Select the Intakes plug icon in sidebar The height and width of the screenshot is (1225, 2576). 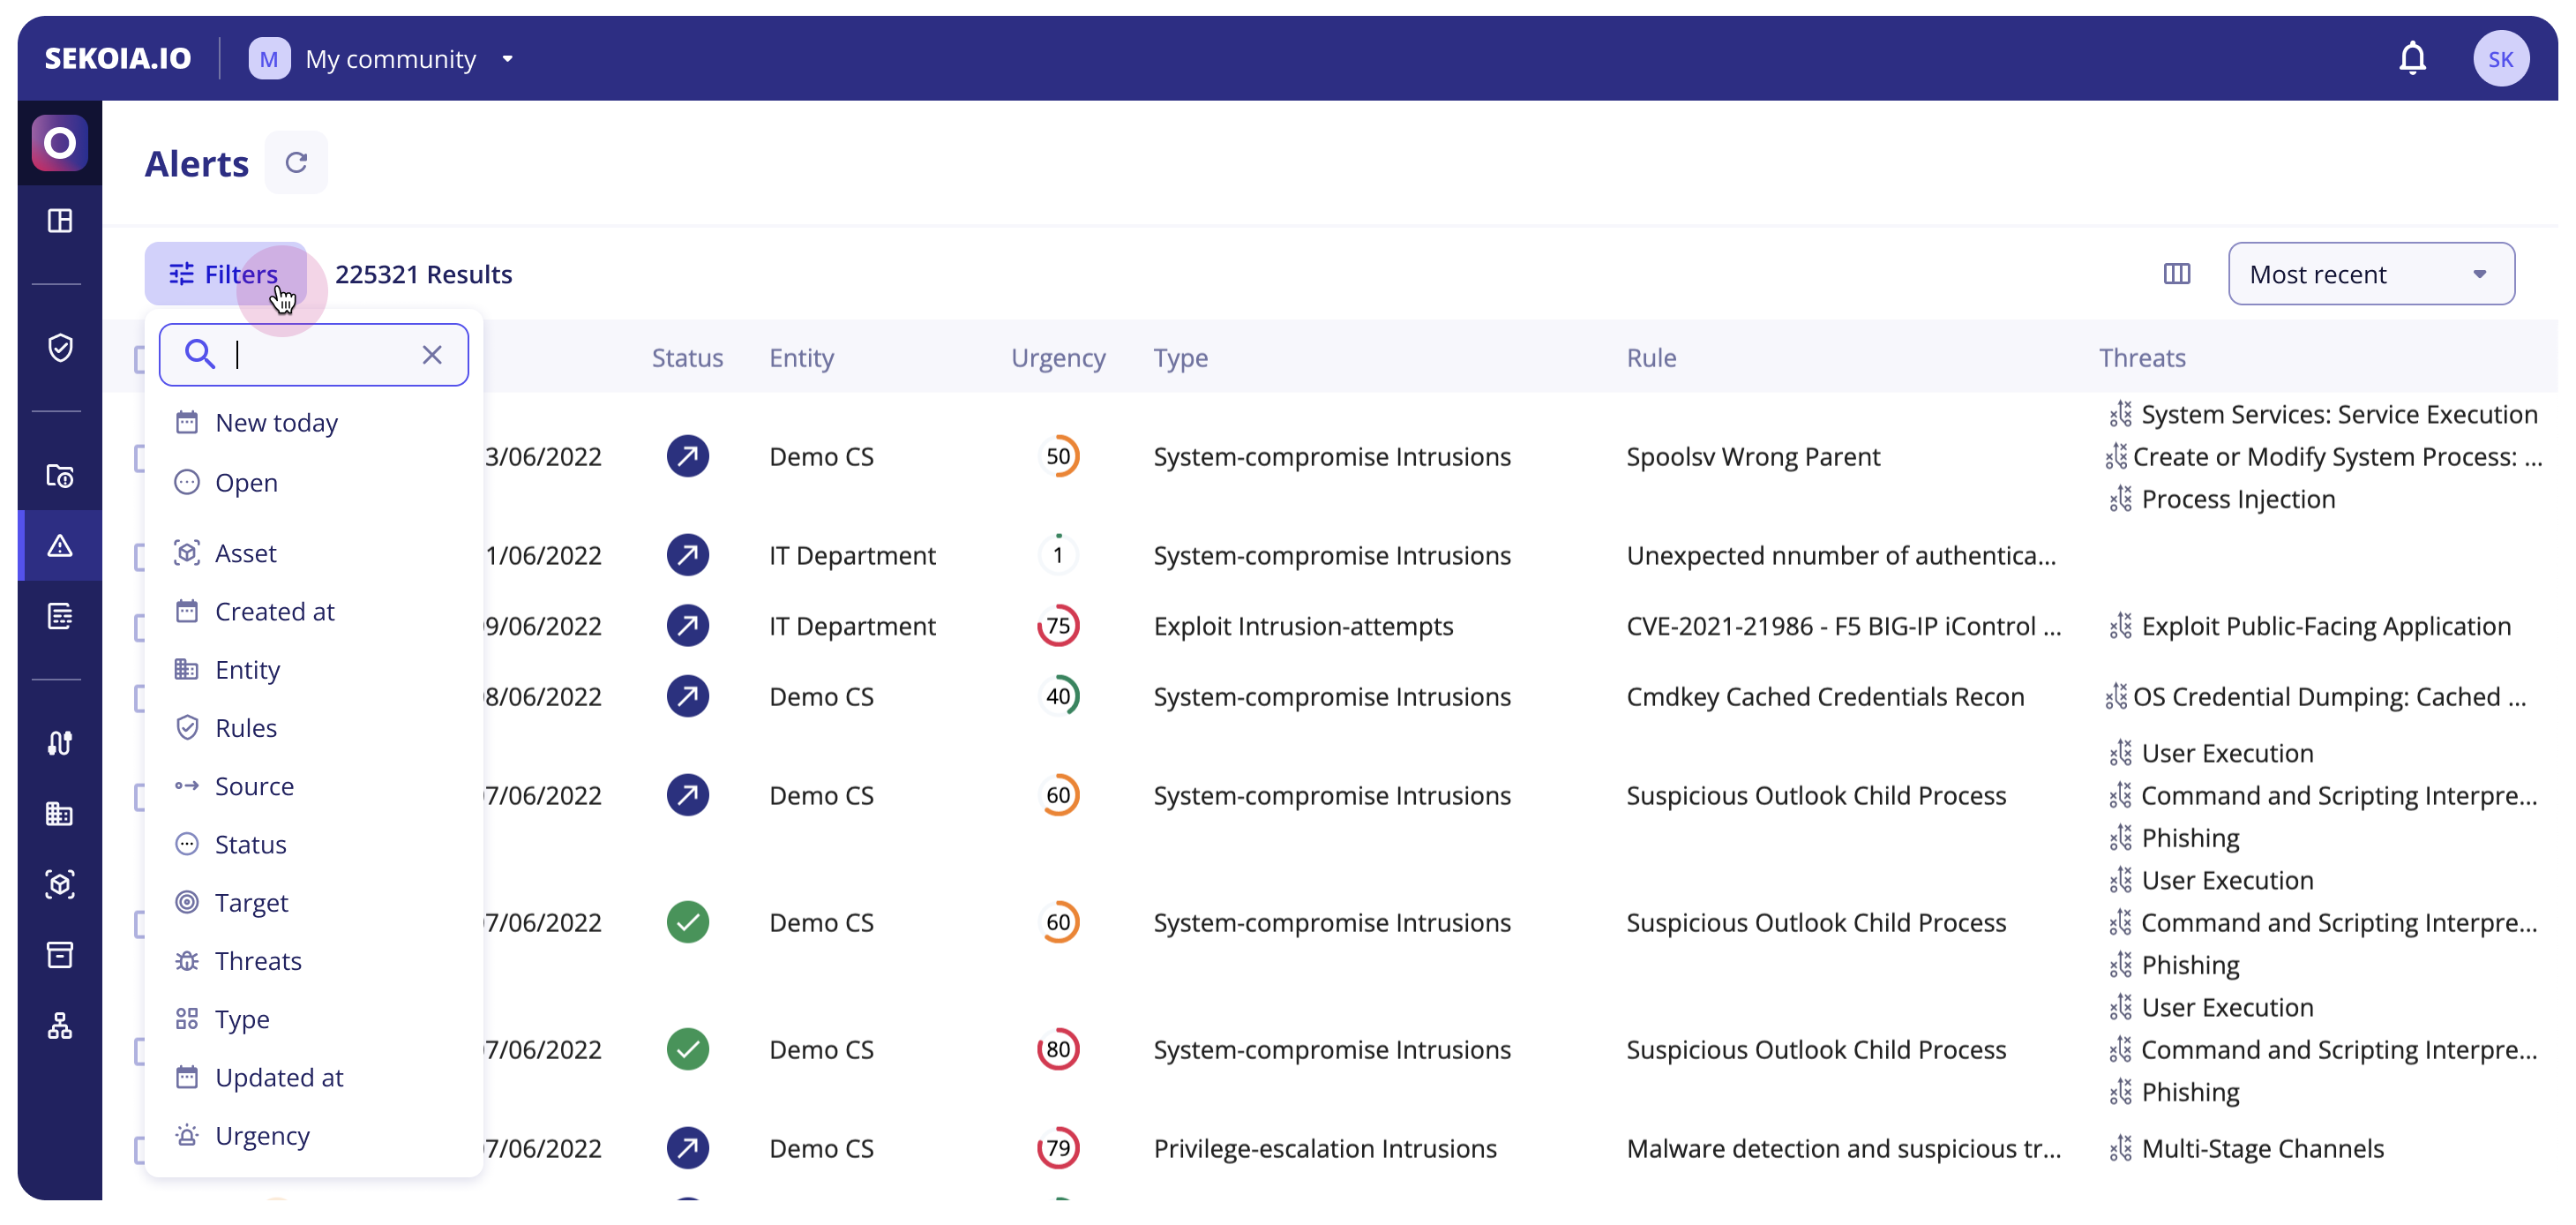tap(59, 742)
